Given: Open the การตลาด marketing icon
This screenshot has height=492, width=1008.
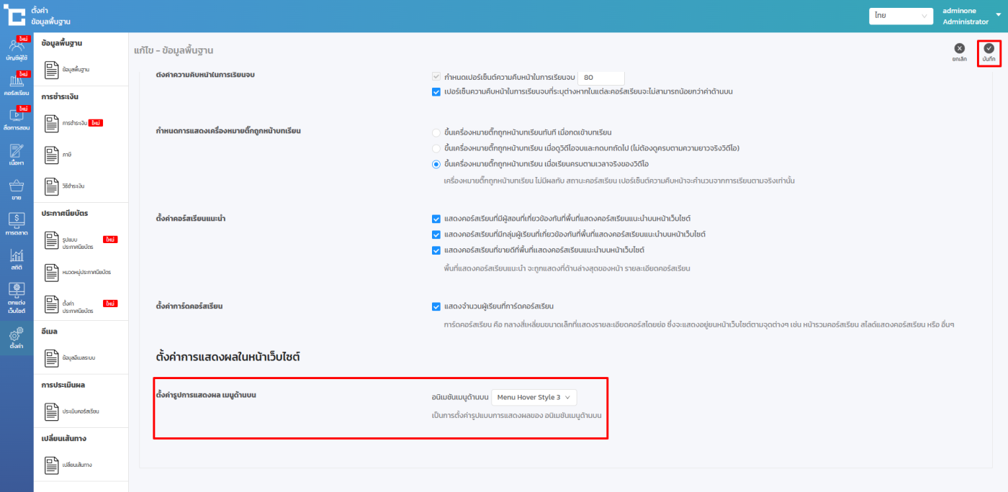Looking at the screenshot, I should point(16,224).
